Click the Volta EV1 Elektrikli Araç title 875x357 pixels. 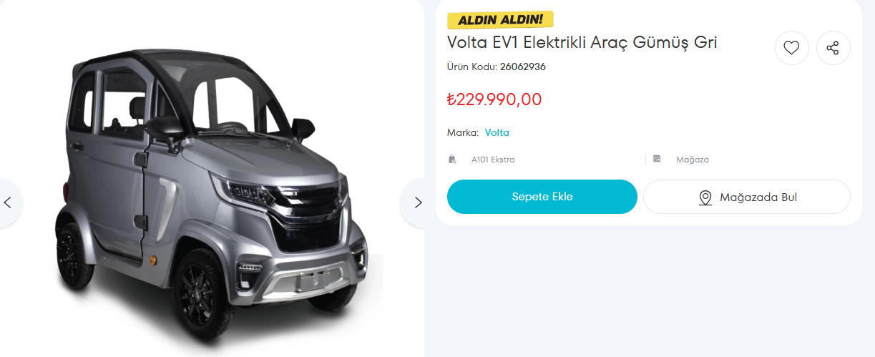[582, 42]
